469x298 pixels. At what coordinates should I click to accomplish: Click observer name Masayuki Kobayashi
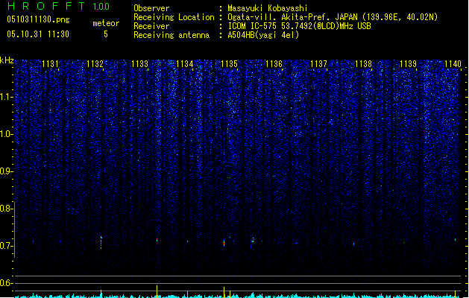(x=268, y=8)
